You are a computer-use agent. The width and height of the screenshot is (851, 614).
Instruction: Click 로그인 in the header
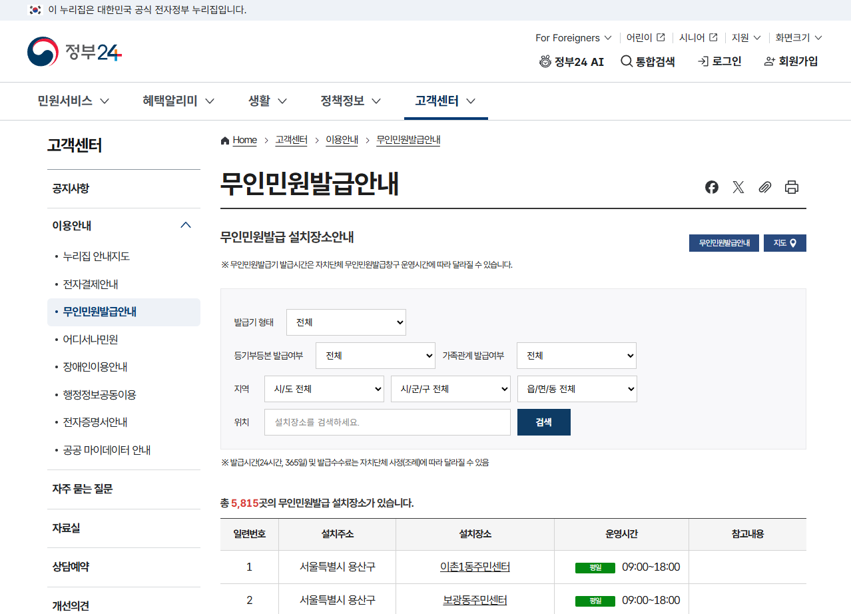[719, 61]
